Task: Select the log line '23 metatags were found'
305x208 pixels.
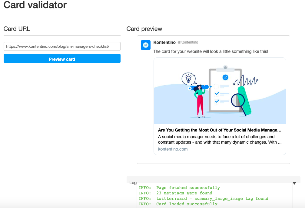Action: [175, 193]
